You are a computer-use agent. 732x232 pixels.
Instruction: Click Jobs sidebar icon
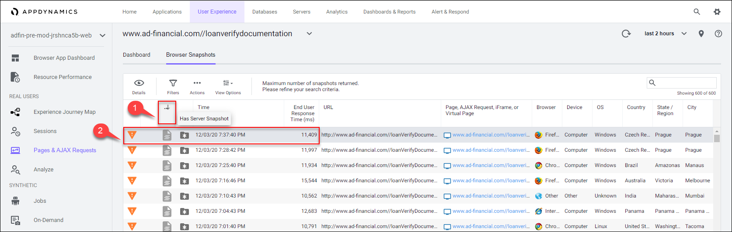tap(15, 201)
